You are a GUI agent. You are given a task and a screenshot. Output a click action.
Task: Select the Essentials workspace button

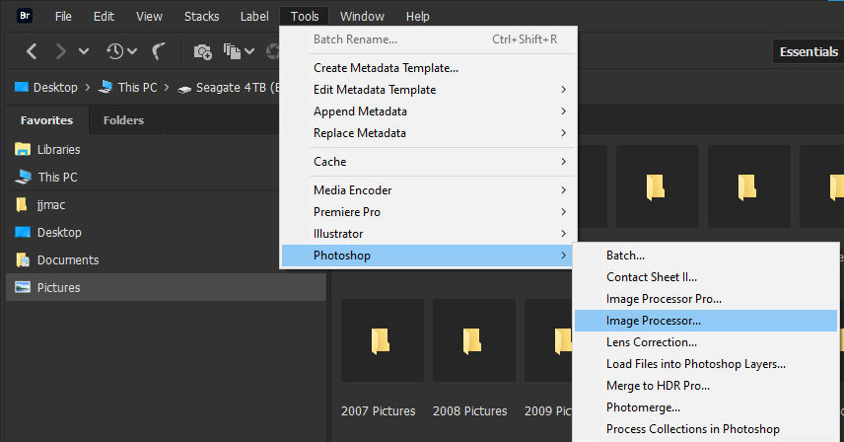pyautogui.click(x=809, y=51)
